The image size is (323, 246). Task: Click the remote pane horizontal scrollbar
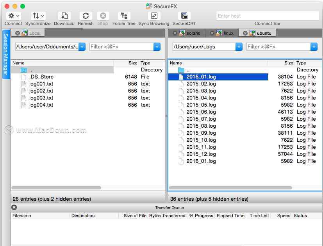(x=230, y=188)
